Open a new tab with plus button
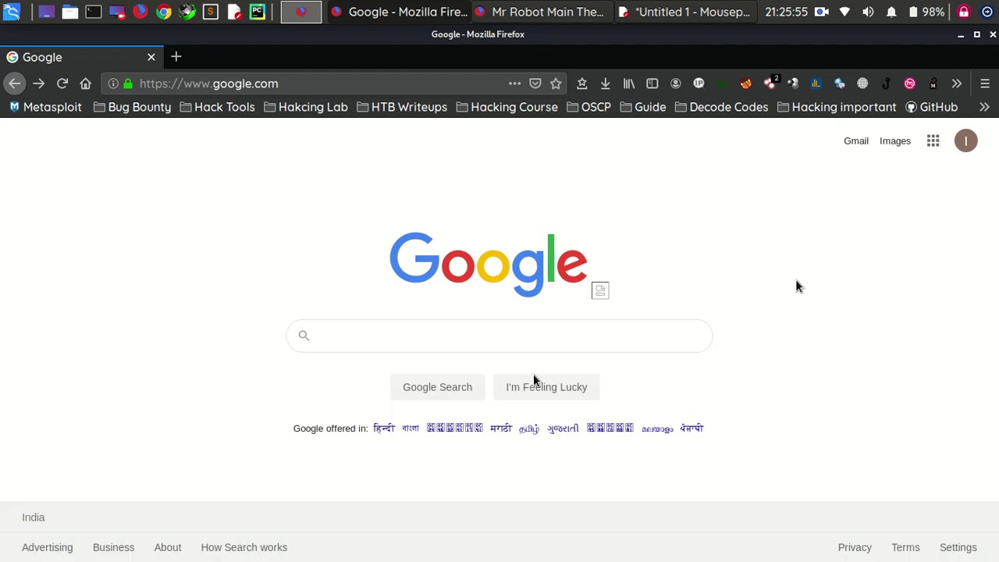 tap(176, 57)
